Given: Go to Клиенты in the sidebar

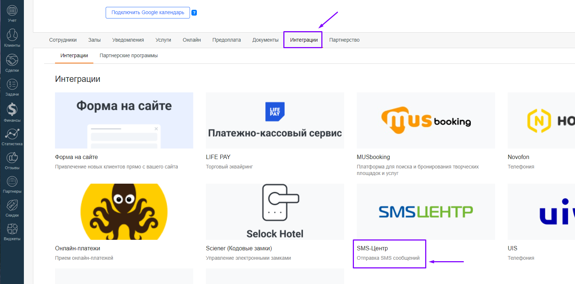Looking at the screenshot, I should click(12, 35).
